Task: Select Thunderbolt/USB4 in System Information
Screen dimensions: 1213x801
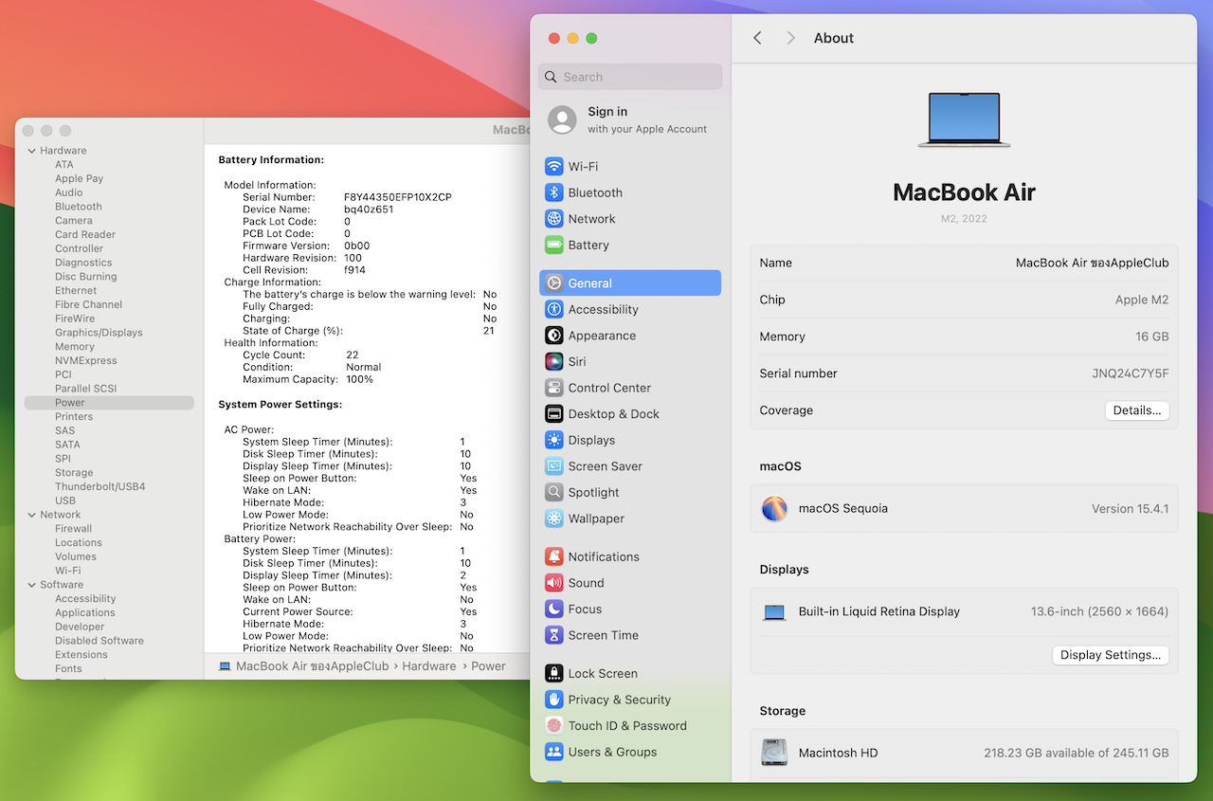Action: tap(100, 486)
